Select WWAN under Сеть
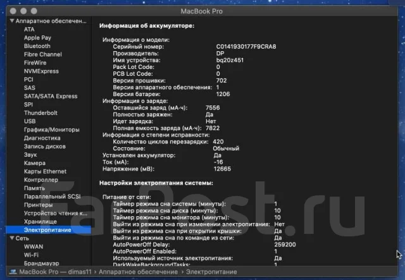The image size is (405, 280). tap(34, 247)
